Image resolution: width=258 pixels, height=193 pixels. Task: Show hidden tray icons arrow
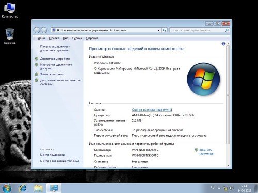pos(219,188)
